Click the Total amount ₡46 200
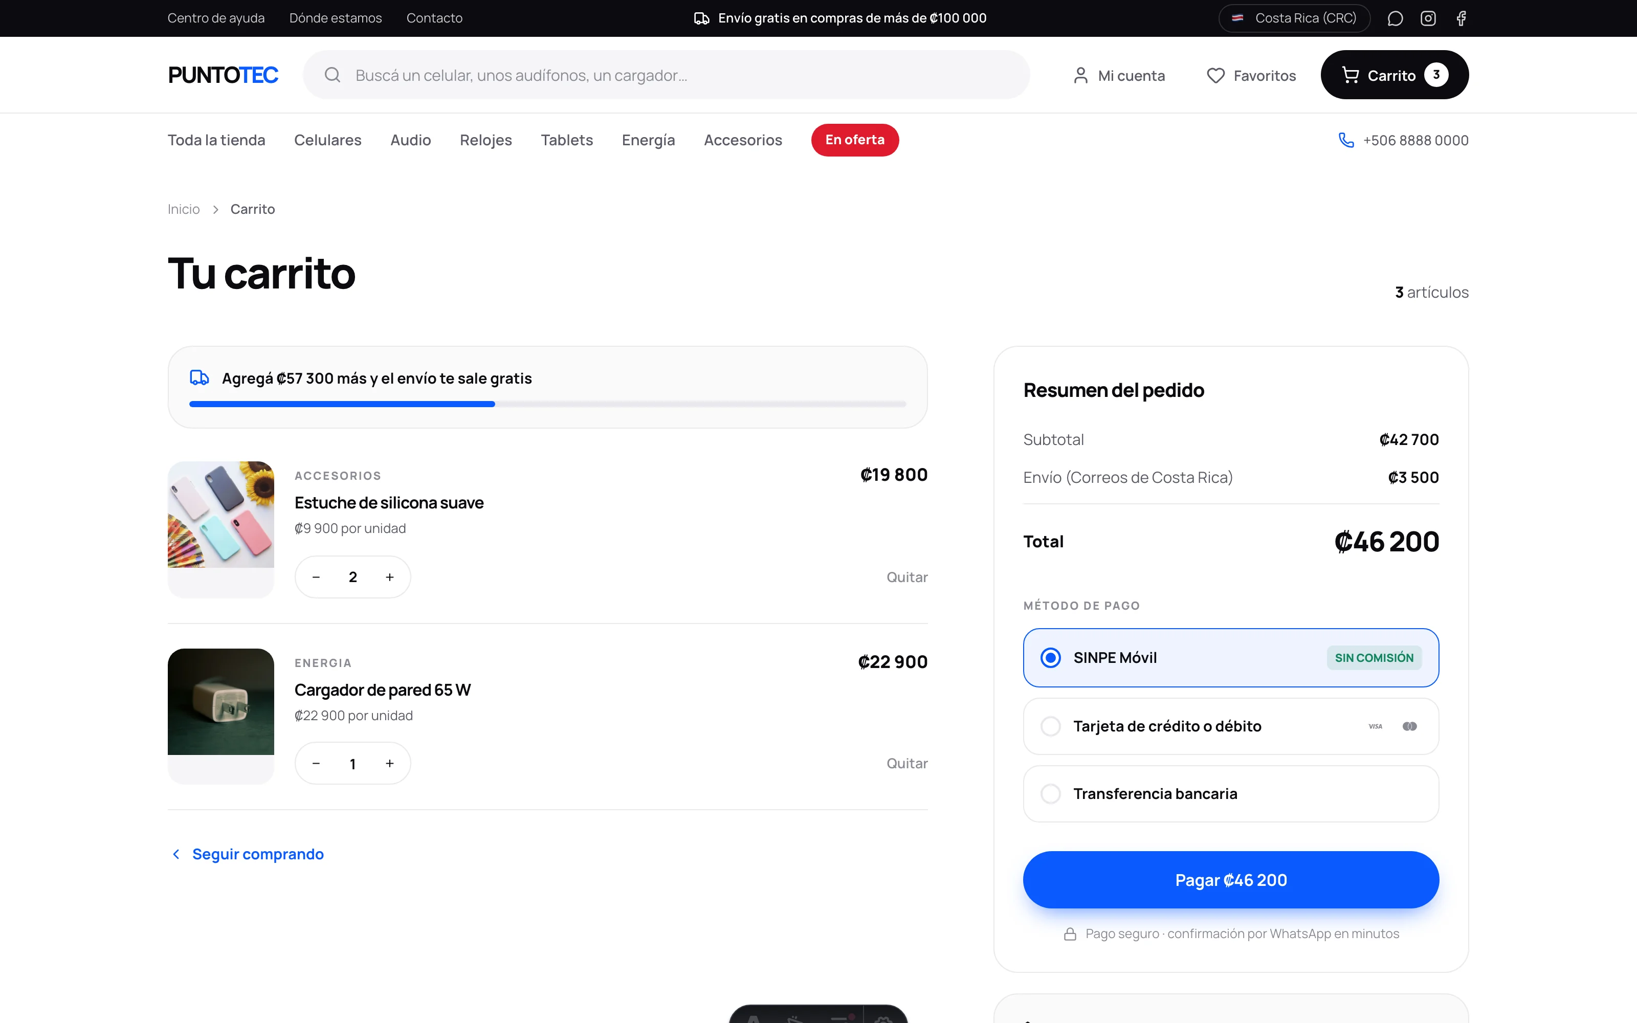 tap(1387, 542)
